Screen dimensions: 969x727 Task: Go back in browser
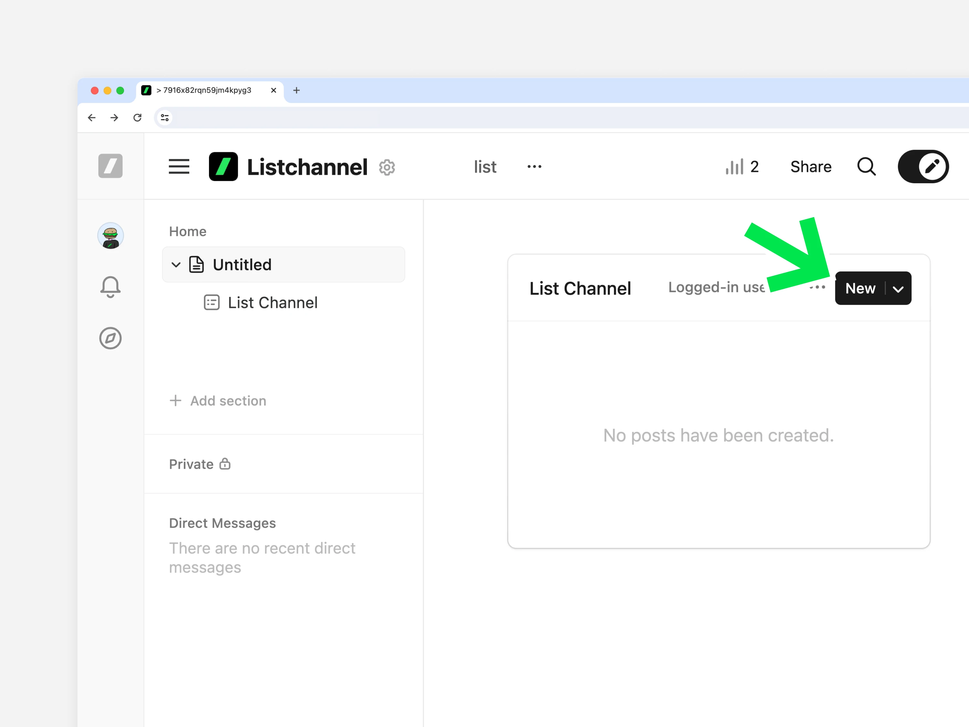coord(91,117)
